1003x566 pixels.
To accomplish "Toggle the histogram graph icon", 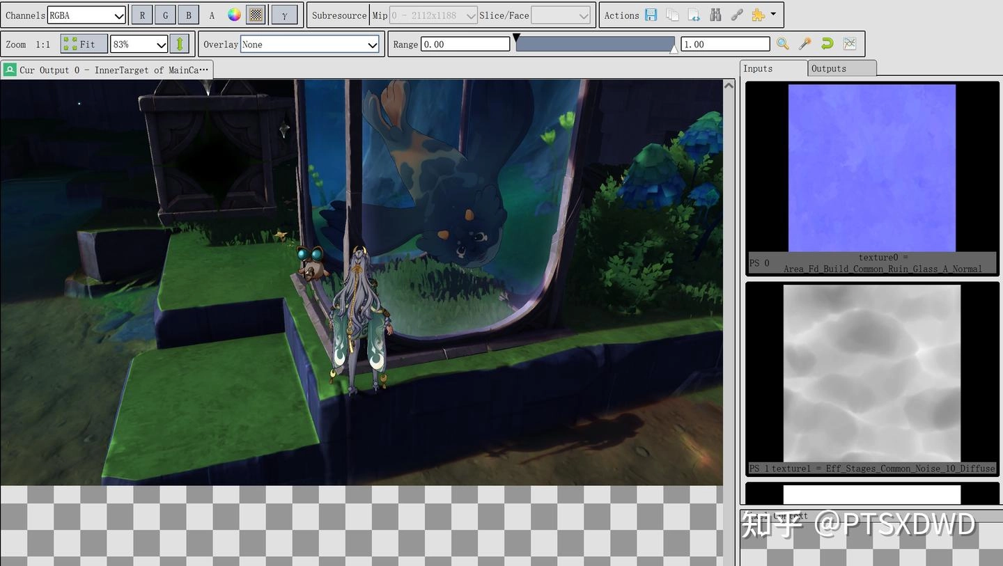I will click(850, 44).
